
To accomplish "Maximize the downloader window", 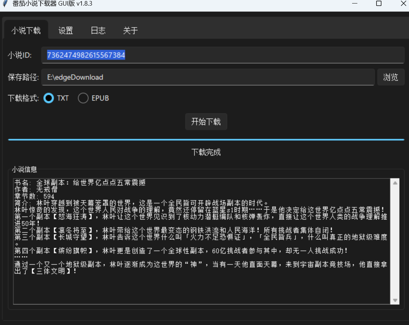I will 379,4.
